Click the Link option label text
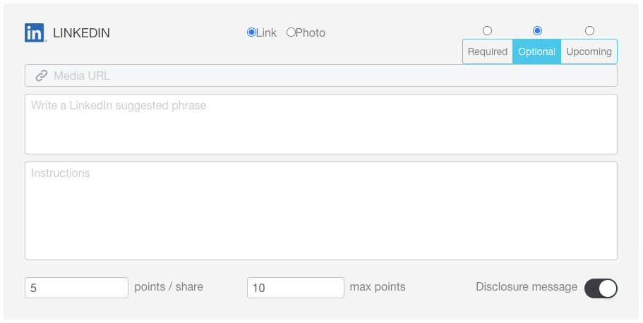 (266, 32)
